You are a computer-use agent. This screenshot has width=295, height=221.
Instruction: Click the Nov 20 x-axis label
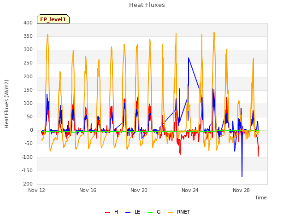(139, 190)
